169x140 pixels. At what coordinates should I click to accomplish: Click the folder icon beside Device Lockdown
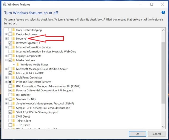pos(13,34)
